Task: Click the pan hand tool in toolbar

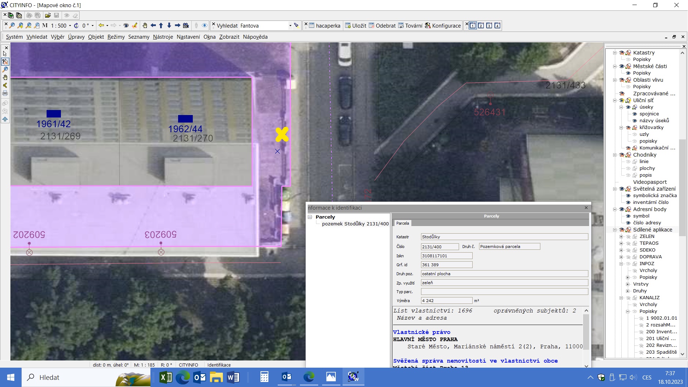Action: tap(145, 25)
